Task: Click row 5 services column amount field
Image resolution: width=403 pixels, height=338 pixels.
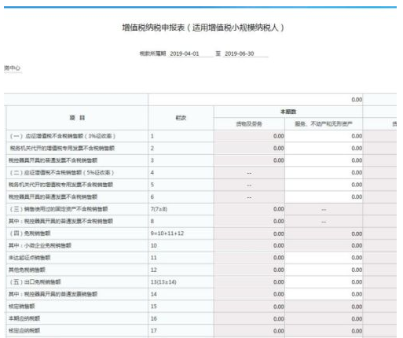Action: [x=324, y=185]
